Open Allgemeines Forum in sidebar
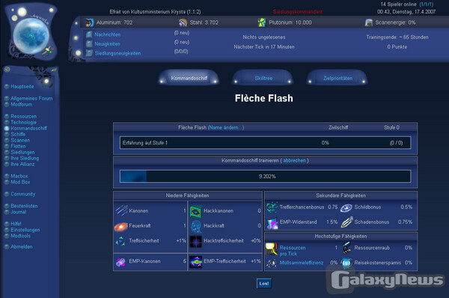The height and width of the screenshot is (298, 449). pyautogui.click(x=31, y=98)
